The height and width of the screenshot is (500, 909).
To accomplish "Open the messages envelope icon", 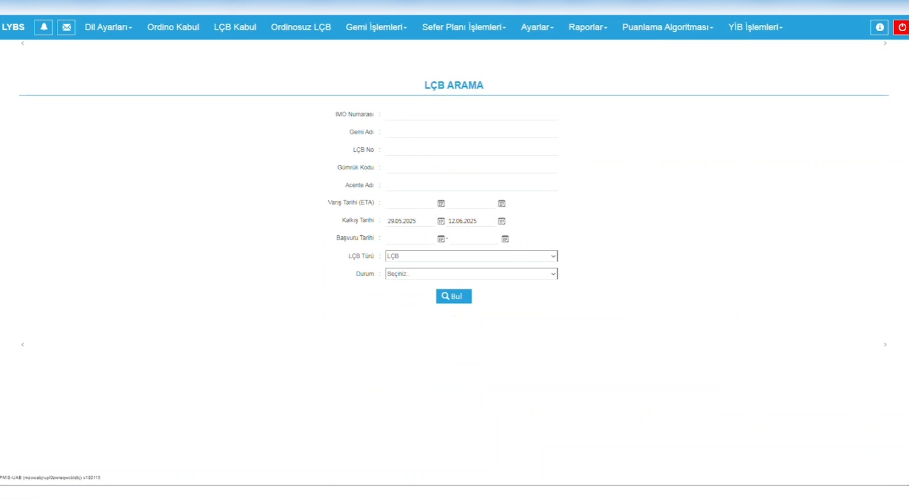I will 66,27.
